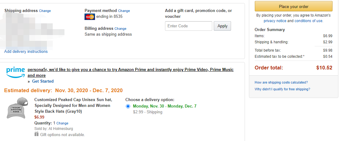Screen dimensions: 339x141
Task: Open the conditions of use link
Action: coord(308,21)
